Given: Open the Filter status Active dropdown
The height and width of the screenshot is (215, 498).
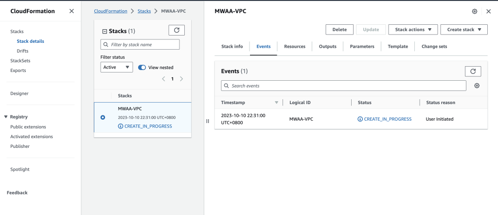Looking at the screenshot, I should [x=117, y=67].
